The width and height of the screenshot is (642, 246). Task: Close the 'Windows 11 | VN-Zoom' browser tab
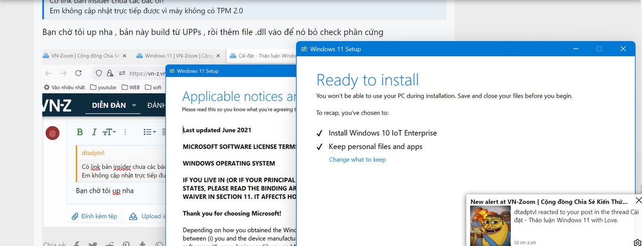(218, 56)
